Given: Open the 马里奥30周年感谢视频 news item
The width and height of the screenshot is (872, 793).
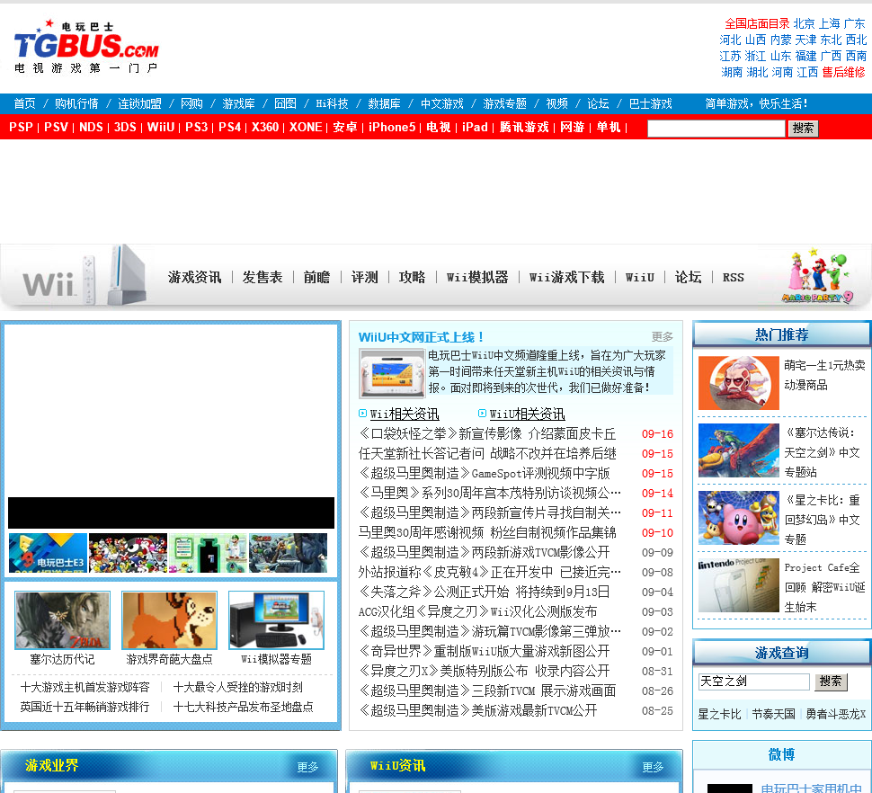Looking at the screenshot, I should click(x=487, y=533).
